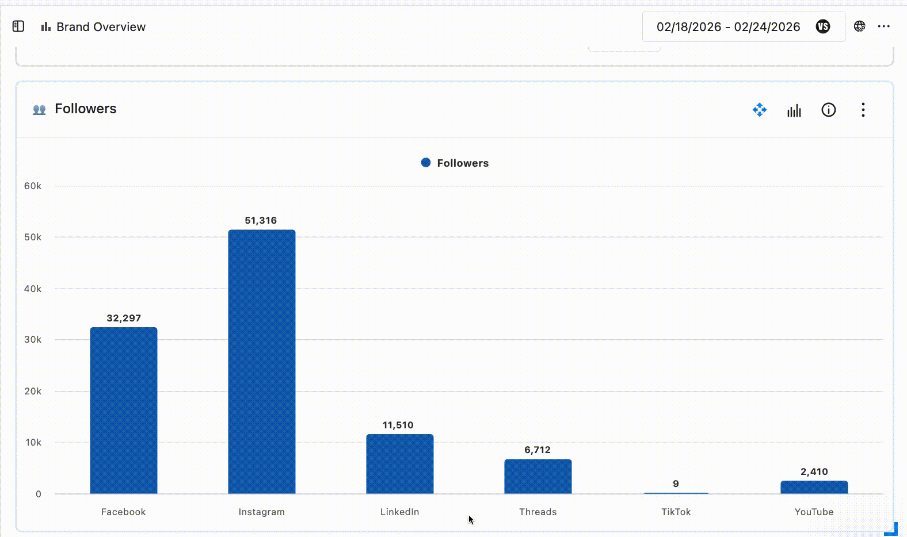Click the Brand Overview bar chart icon
The height and width of the screenshot is (537, 907).
(x=45, y=26)
